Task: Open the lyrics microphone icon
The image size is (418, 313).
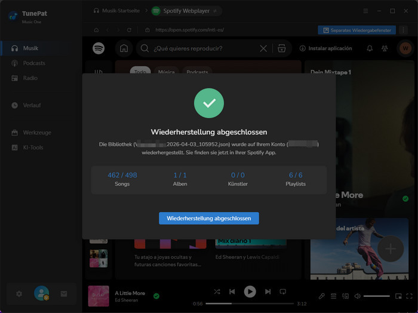Action: point(322,296)
